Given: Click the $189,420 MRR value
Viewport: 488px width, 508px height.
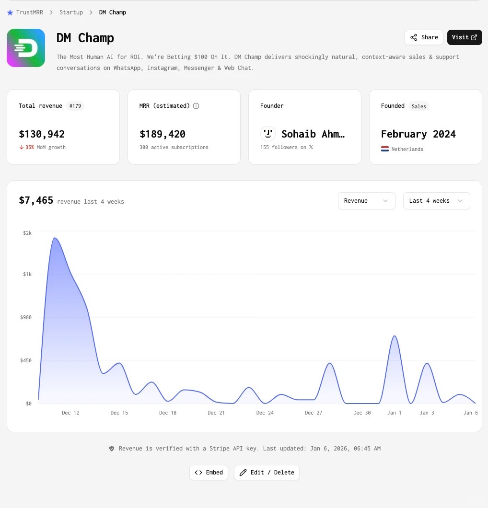Looking at the screenshot, I should [x=163, y=134].
